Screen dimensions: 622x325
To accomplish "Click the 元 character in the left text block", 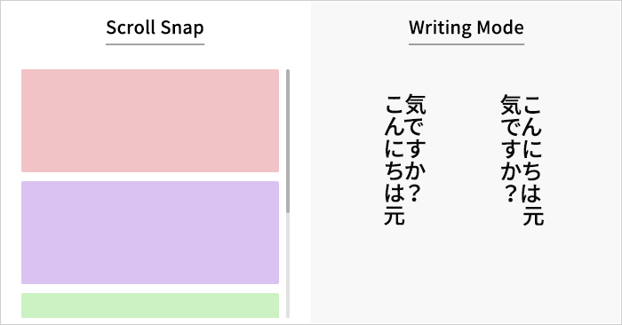I will point(395,215).
